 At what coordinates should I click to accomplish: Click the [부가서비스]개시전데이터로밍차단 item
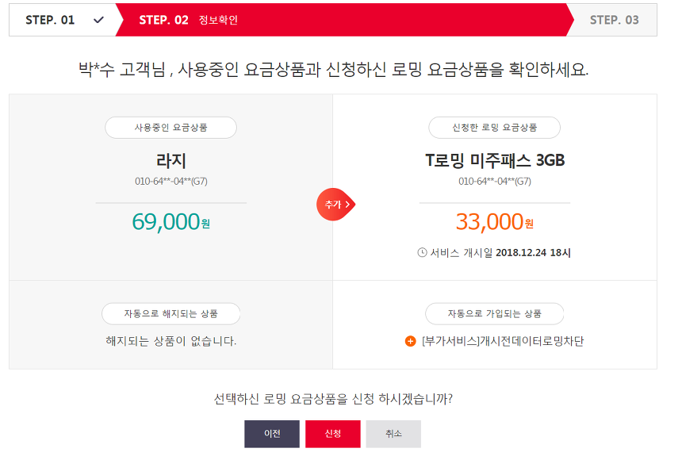coord(503,342)
